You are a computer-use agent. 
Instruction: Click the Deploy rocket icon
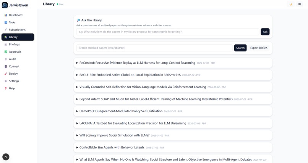[x=6, y=74]
